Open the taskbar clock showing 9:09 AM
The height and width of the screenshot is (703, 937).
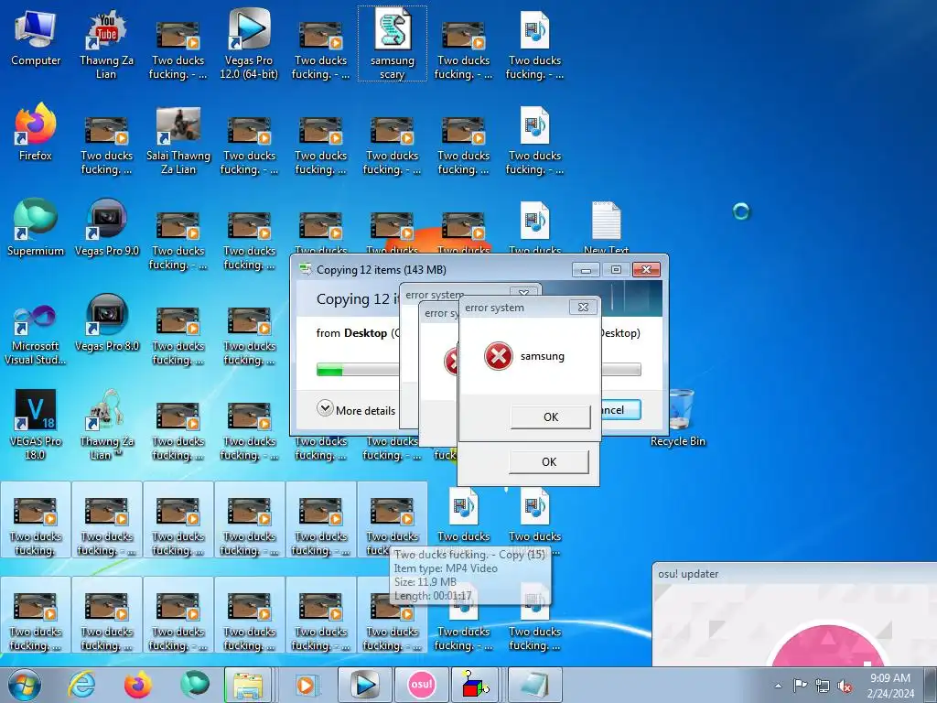890,686
